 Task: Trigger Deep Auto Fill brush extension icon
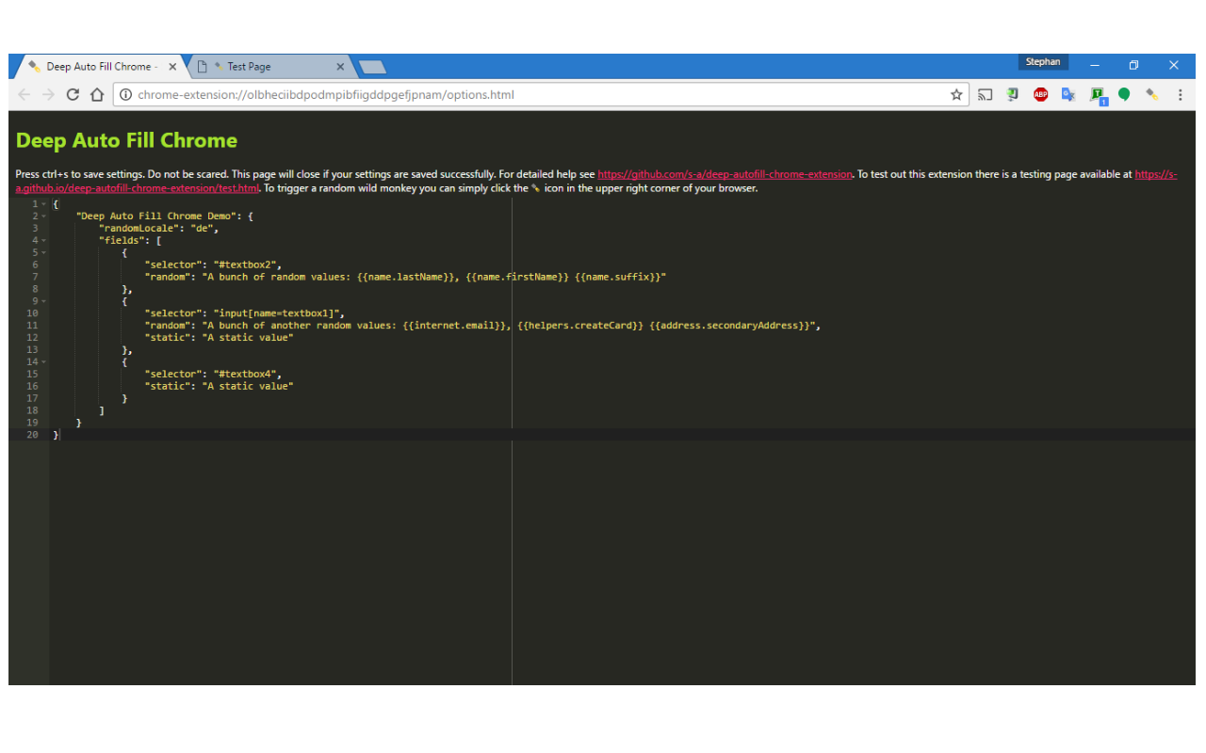1151,94
